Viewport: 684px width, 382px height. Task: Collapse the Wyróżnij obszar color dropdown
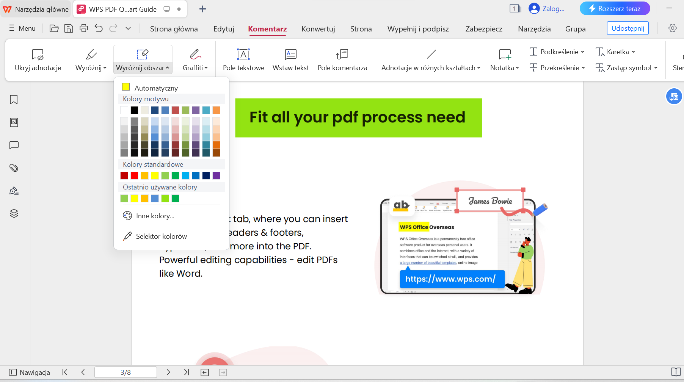pos(168,68)
